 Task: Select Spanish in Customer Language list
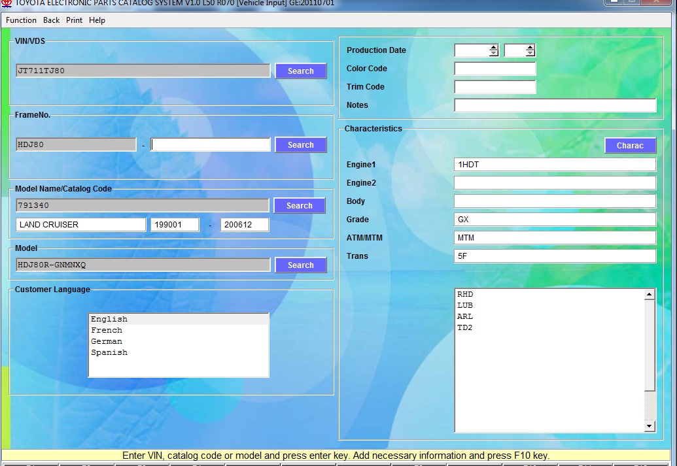coord(179,353)
